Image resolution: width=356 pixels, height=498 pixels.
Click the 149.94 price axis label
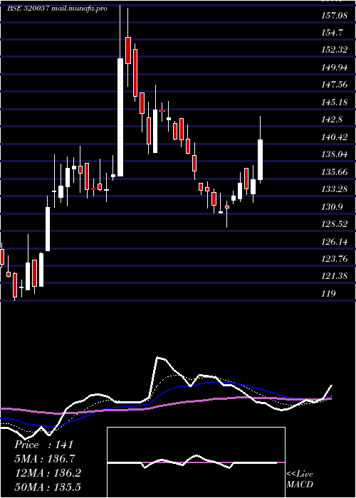(333, 67)
